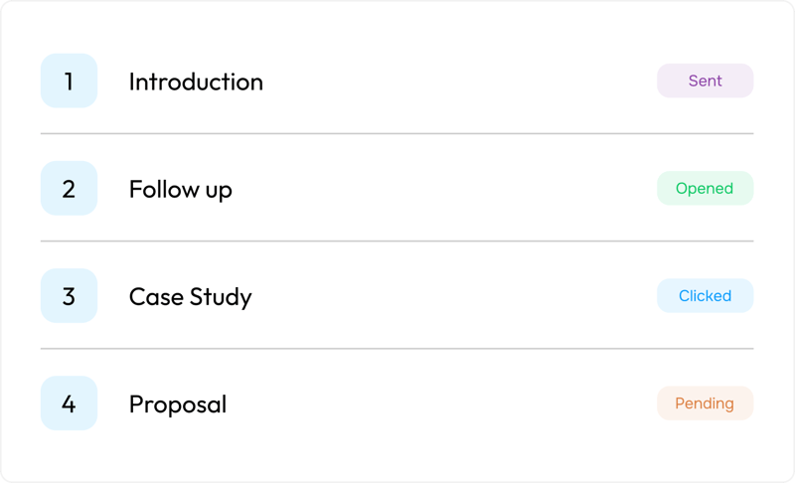Click the step 2 number badge
Screen dimensions: 795x483
coord(69,188)
